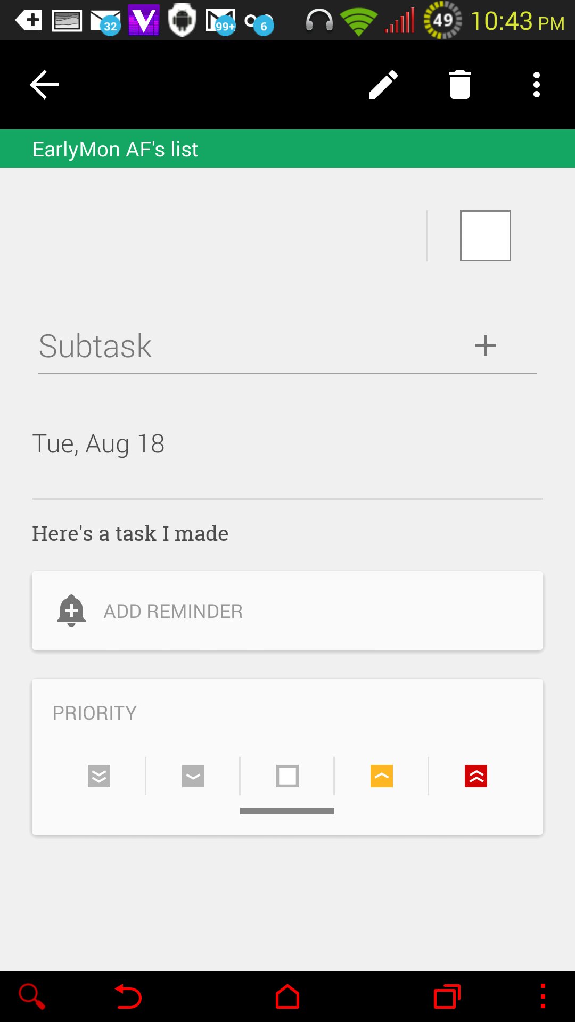Tap the plus icon to add subtask
Image resolution: width=575 pixels, height=1022 pixels.
485,345
